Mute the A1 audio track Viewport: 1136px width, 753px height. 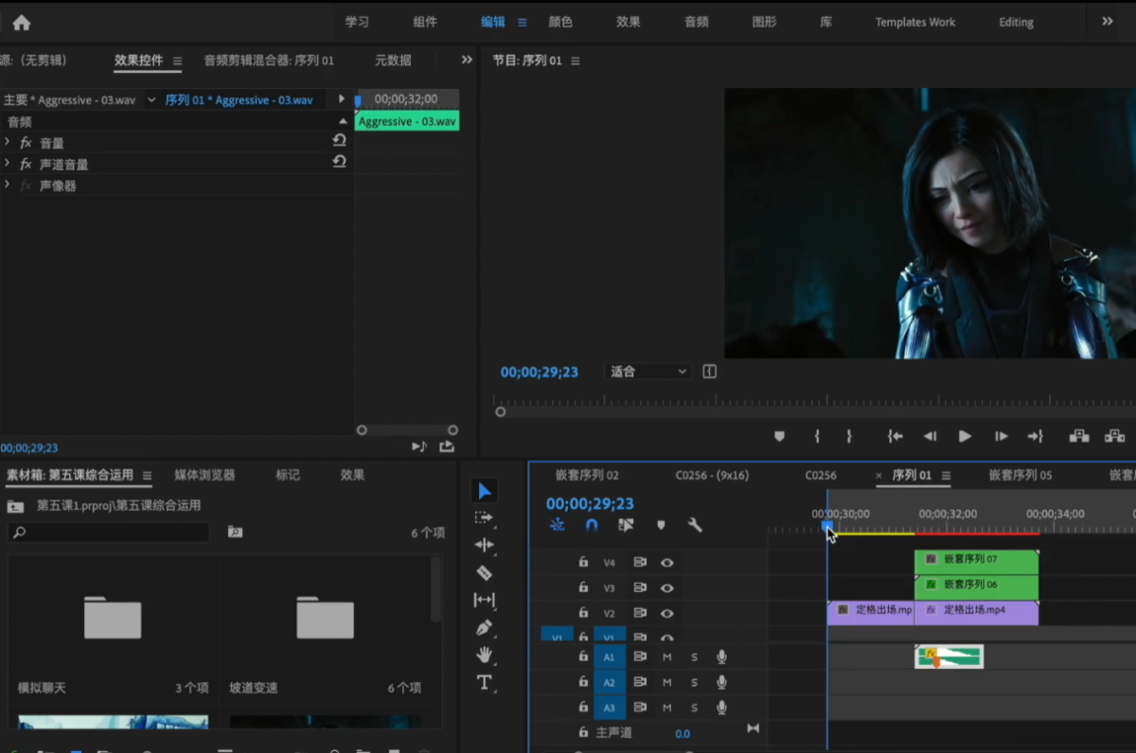(666, 657)
